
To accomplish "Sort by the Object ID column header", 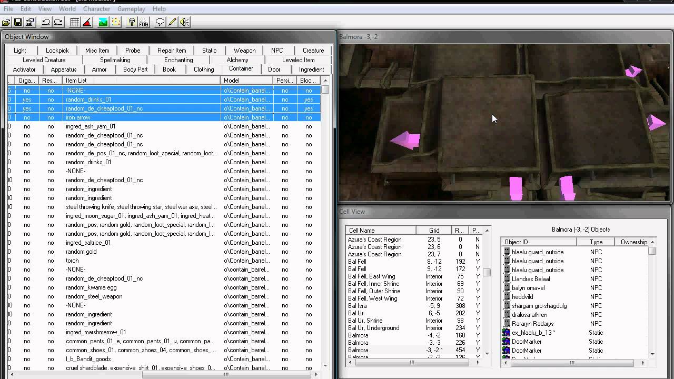I will point(539,242).
